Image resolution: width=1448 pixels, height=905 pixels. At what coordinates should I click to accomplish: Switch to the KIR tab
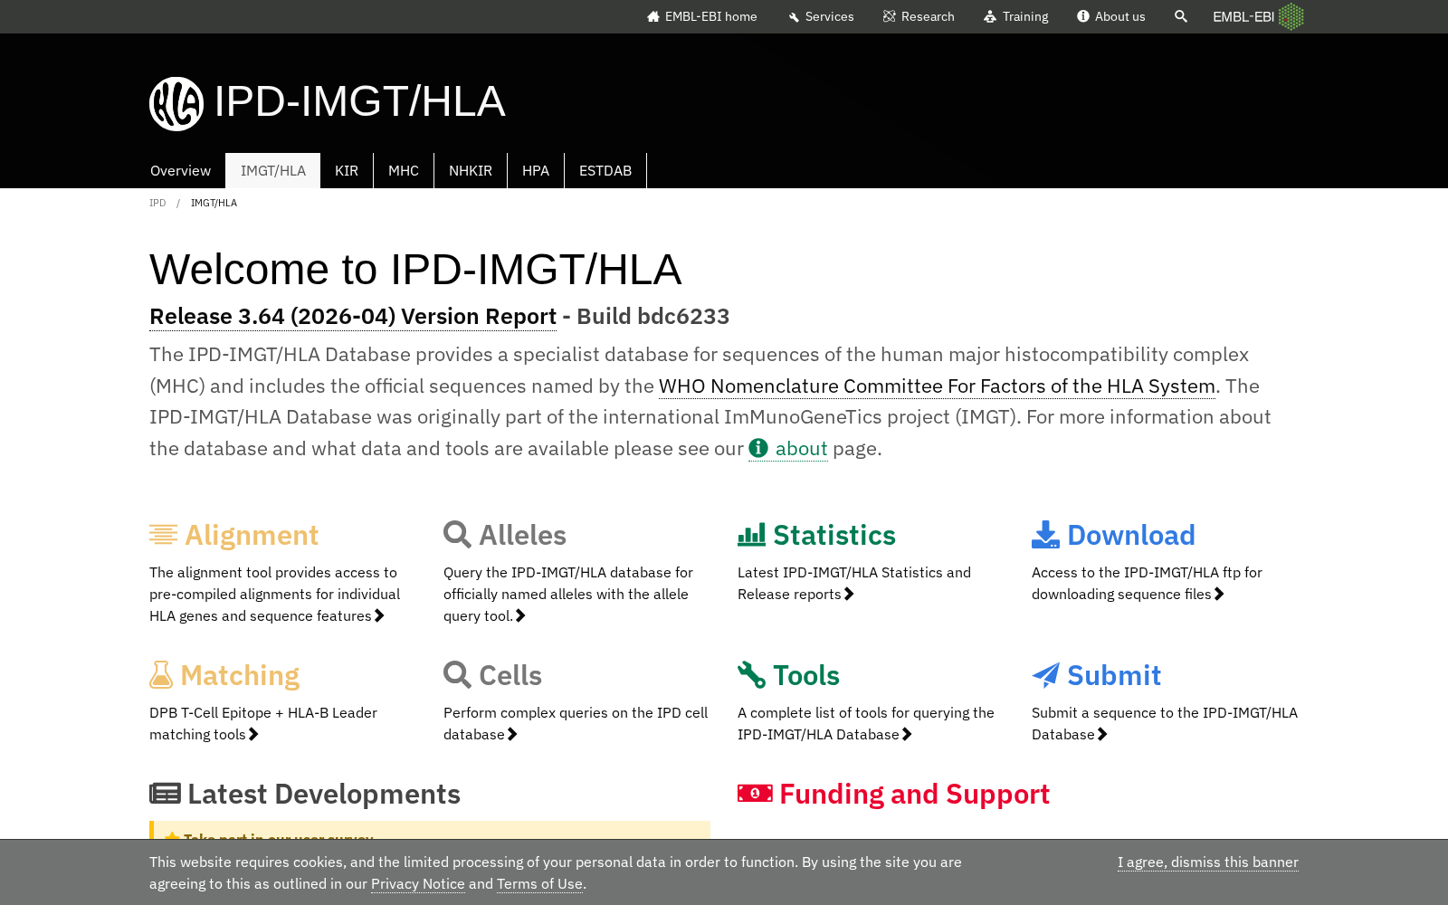pyautogui.click(x=347, y=170)
